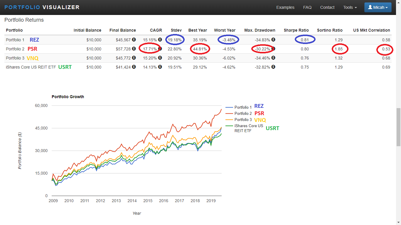Click the 0.75 Sharpe Ratio value
This screenshot has width=401, height=225.
click(305, 67)
